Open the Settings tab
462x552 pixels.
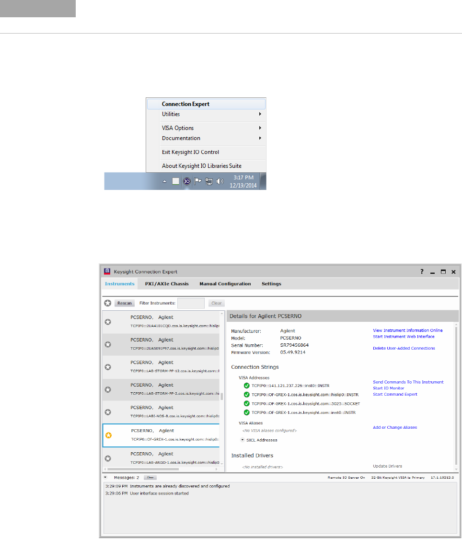(271, 284)
